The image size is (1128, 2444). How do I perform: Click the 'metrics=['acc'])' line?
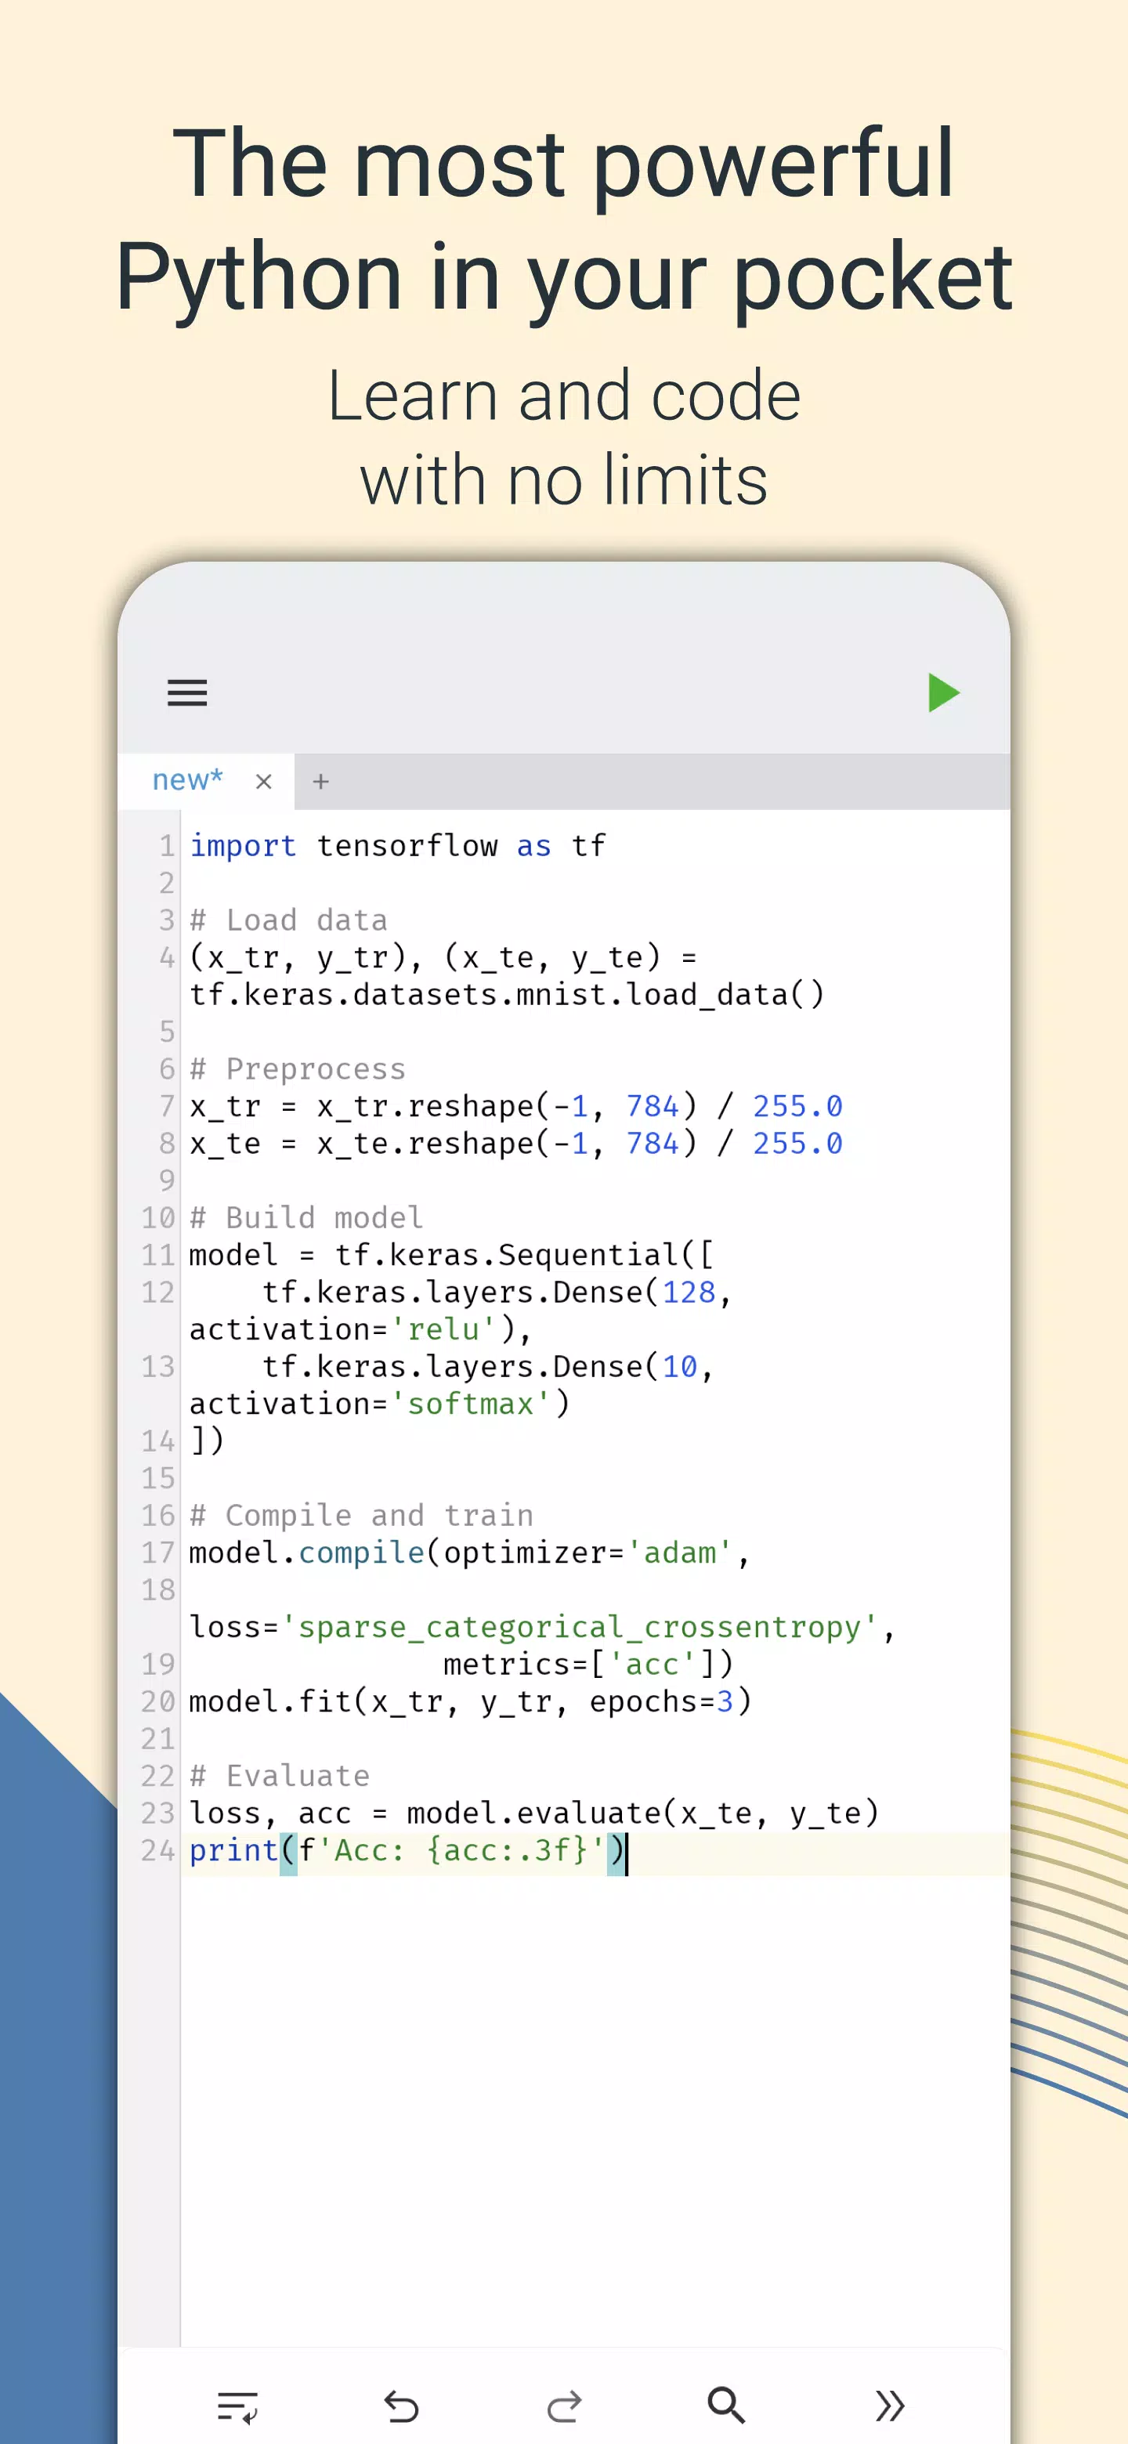tap(588, 1664)
